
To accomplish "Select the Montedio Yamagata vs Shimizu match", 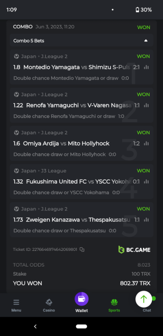I will click(x=77, y=67).
